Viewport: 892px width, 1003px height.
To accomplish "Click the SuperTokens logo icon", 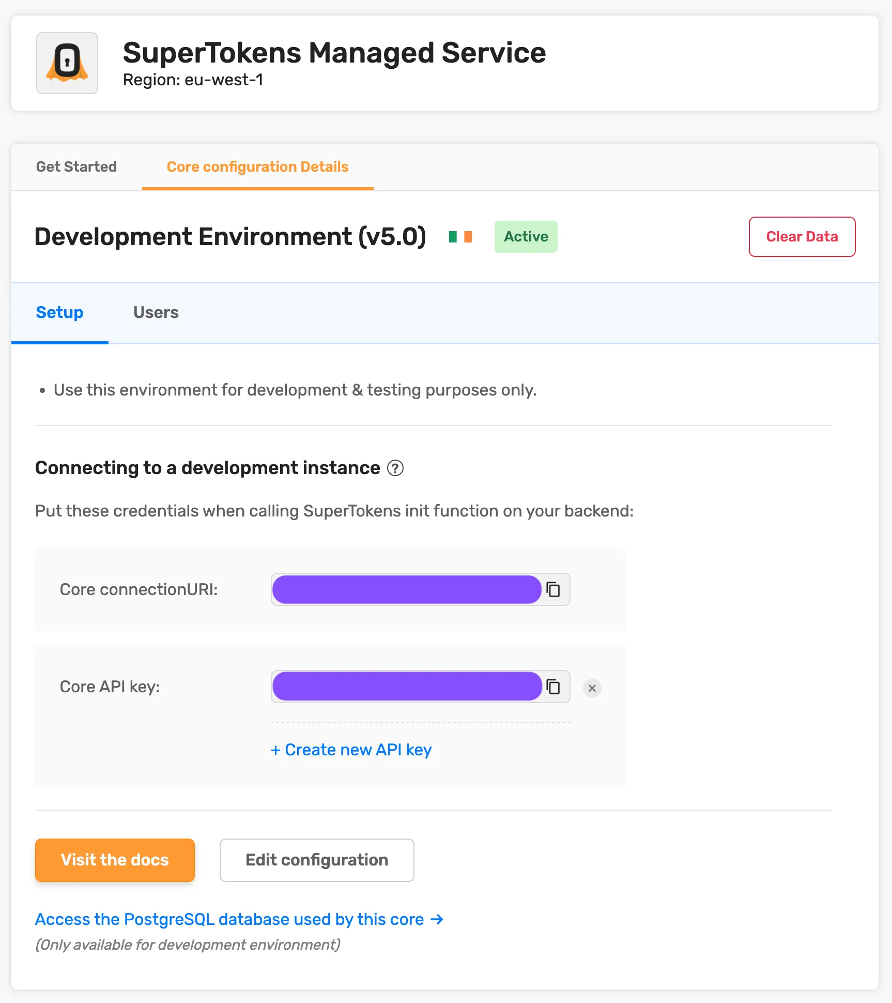I will pos(67,63).
